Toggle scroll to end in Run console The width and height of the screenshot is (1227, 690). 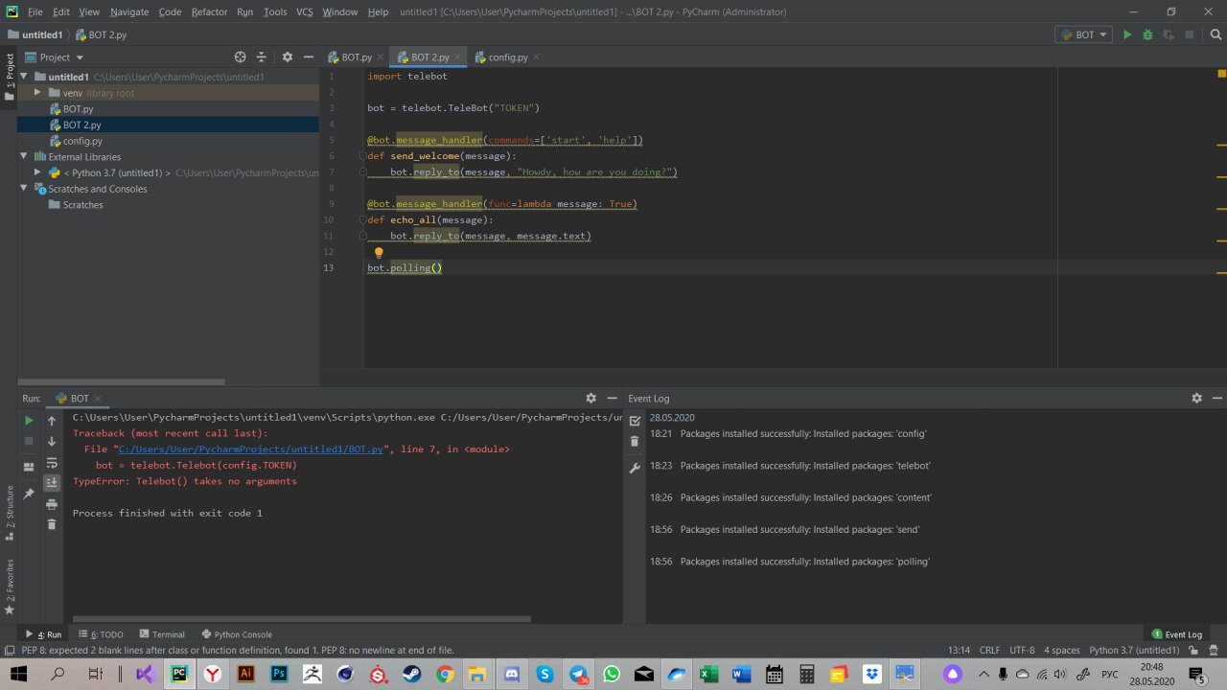[52, 483]
